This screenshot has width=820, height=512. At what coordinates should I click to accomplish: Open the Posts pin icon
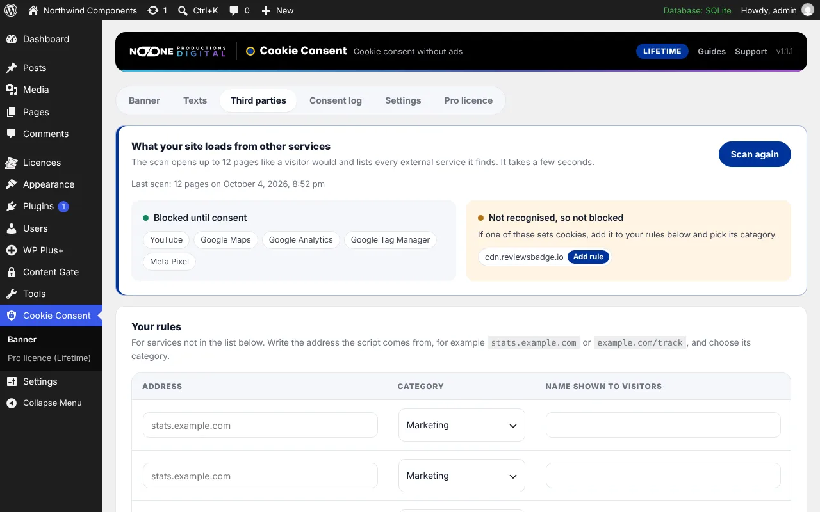click(12, 68)
